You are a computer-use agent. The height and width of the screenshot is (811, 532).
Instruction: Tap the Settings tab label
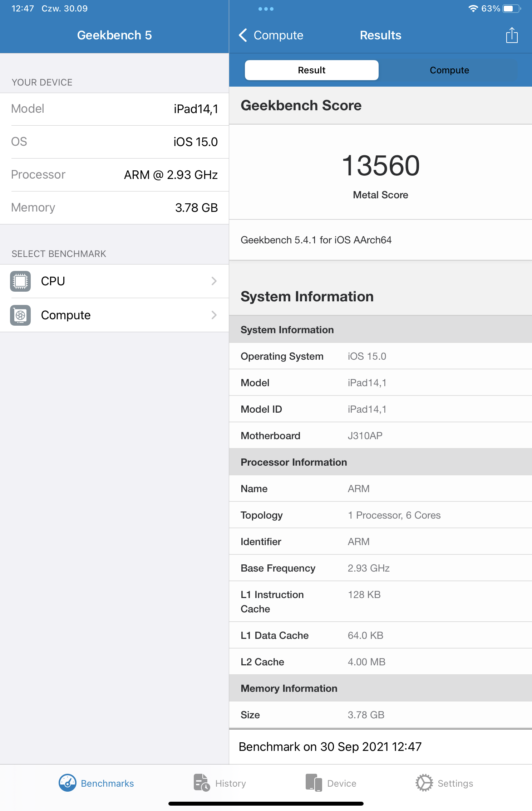click(x=455, y=783)
